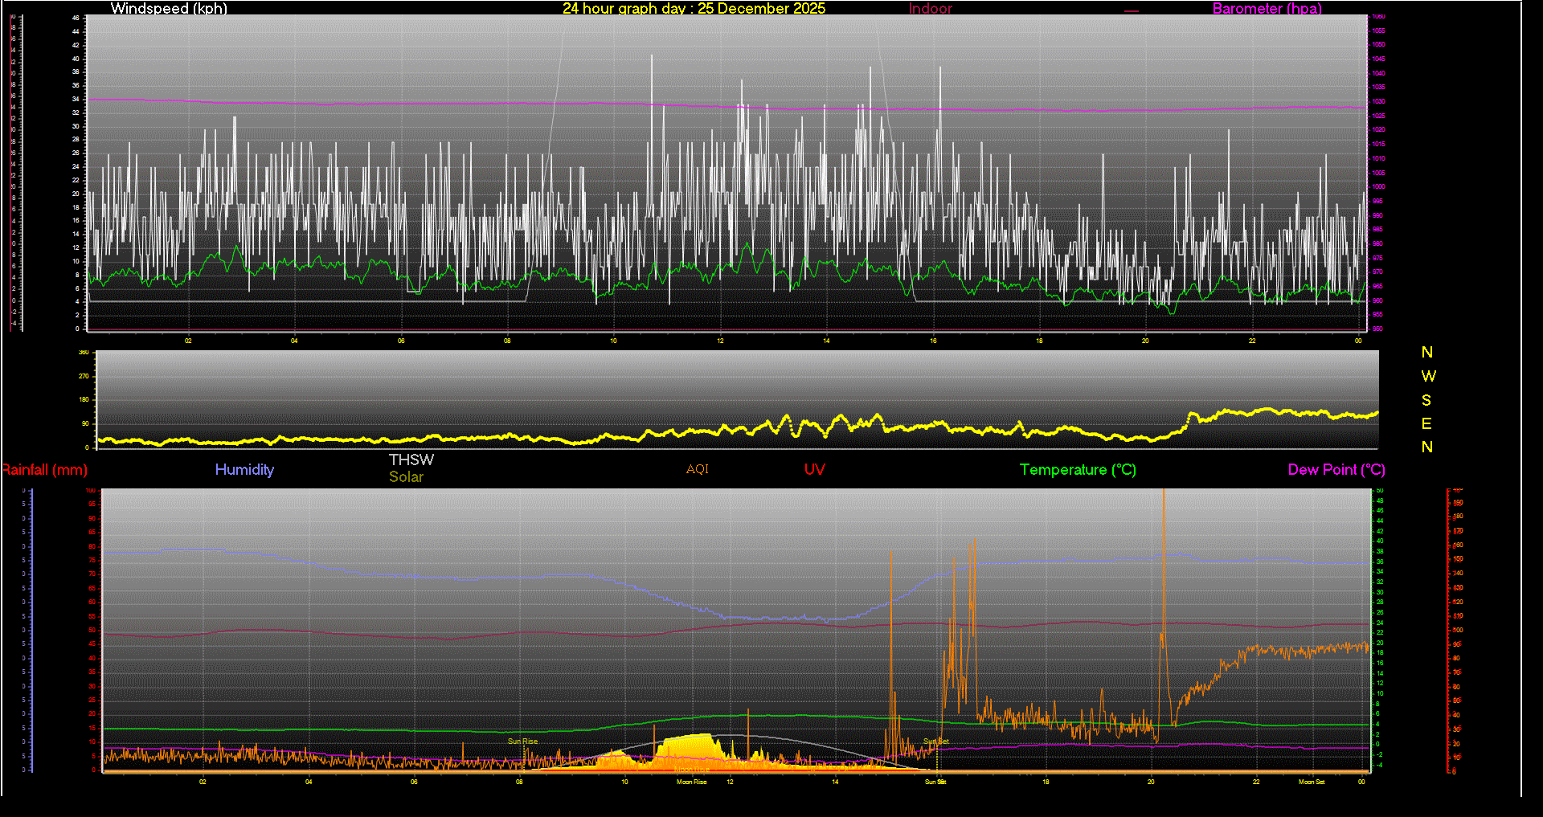
Task: Click the Moon Rise marker label
Action: (x=691, y=782)
